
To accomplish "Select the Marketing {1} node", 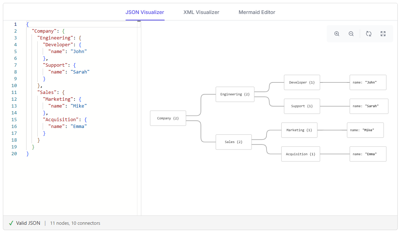I will tap(299, 130).
